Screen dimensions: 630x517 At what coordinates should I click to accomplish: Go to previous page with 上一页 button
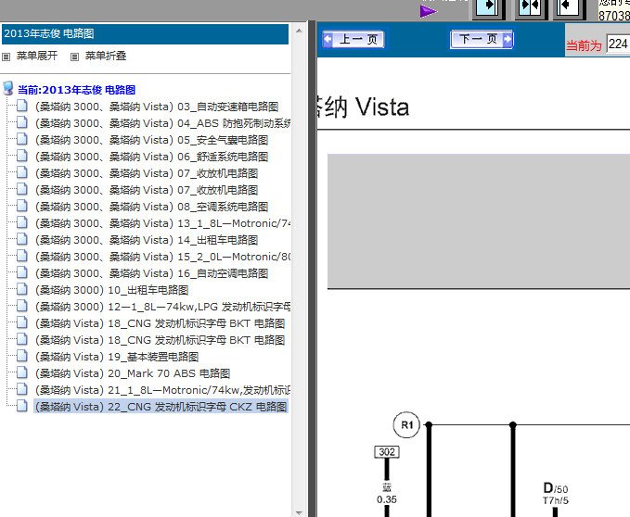pyautogui.click(x=354, y=39)
